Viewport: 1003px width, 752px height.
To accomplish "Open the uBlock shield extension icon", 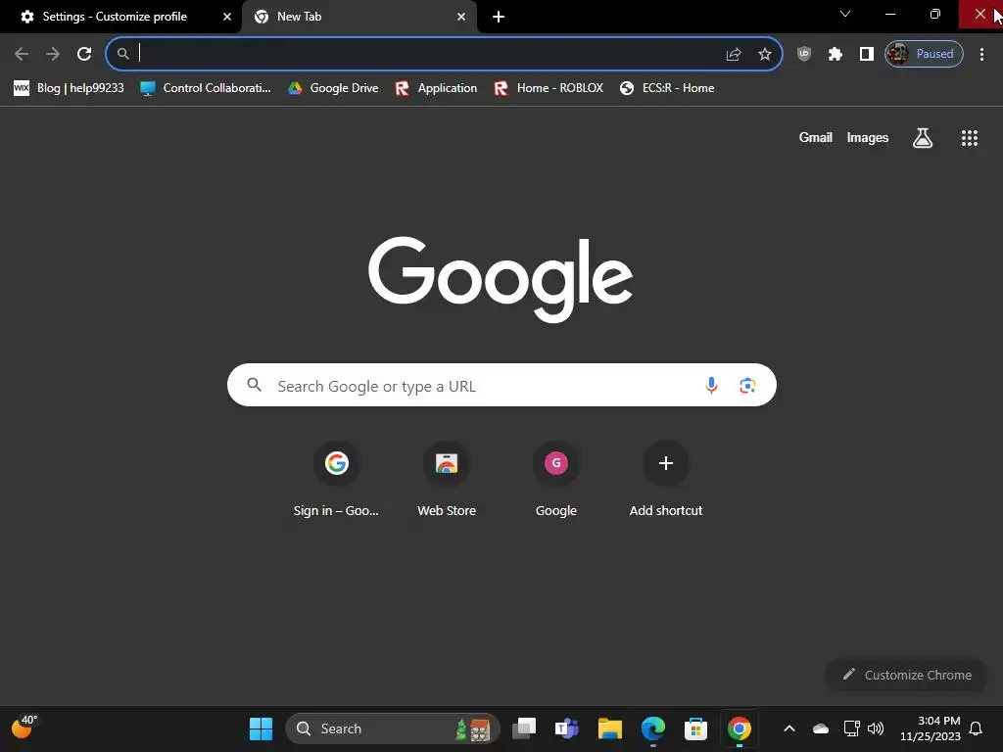I will pyautogui.click(x=804, y=54).
